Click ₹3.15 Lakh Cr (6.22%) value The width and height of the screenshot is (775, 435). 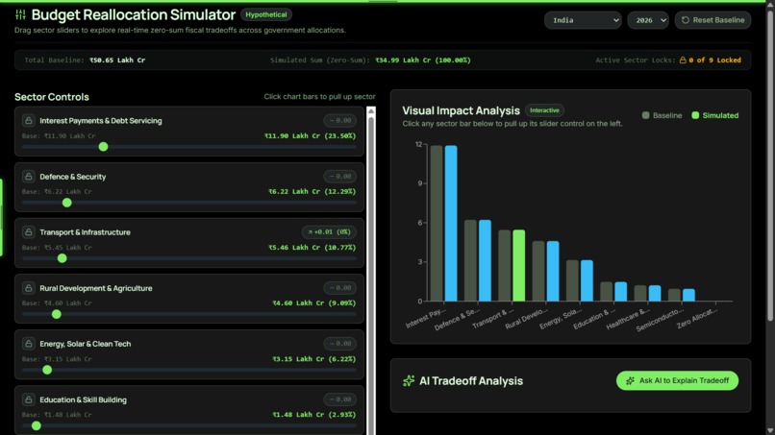pos(313,359)
